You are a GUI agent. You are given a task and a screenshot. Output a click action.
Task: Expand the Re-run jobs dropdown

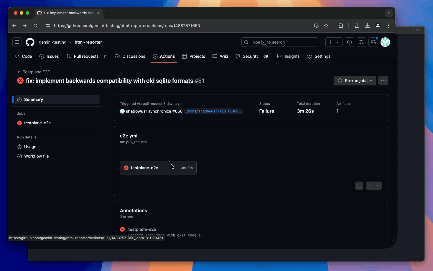click(x=355, y=81)
